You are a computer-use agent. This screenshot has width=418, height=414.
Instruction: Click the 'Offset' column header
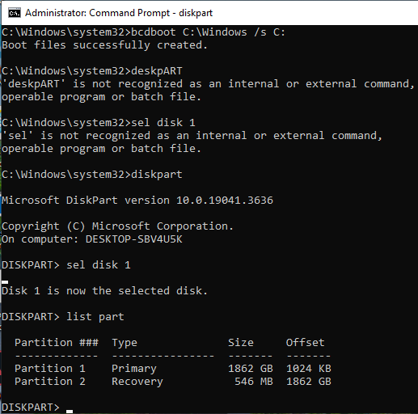coord(305,343)
